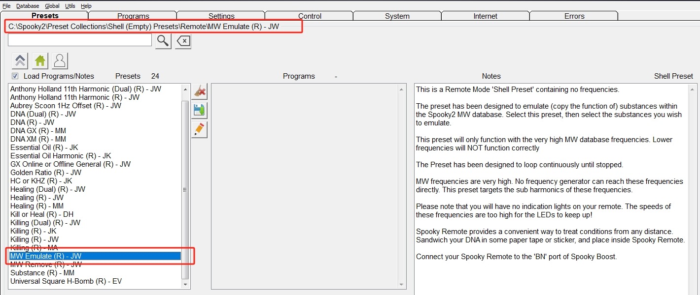The image size is (700, 295).
Task: Open the Help menu
Action: (86, 6)
